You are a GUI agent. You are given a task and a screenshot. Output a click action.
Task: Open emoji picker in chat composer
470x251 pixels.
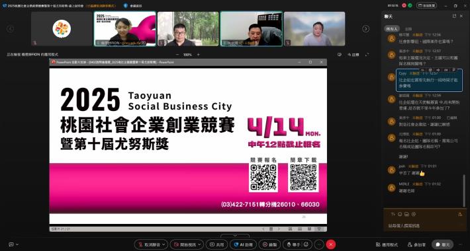click(x=400, y=214)
